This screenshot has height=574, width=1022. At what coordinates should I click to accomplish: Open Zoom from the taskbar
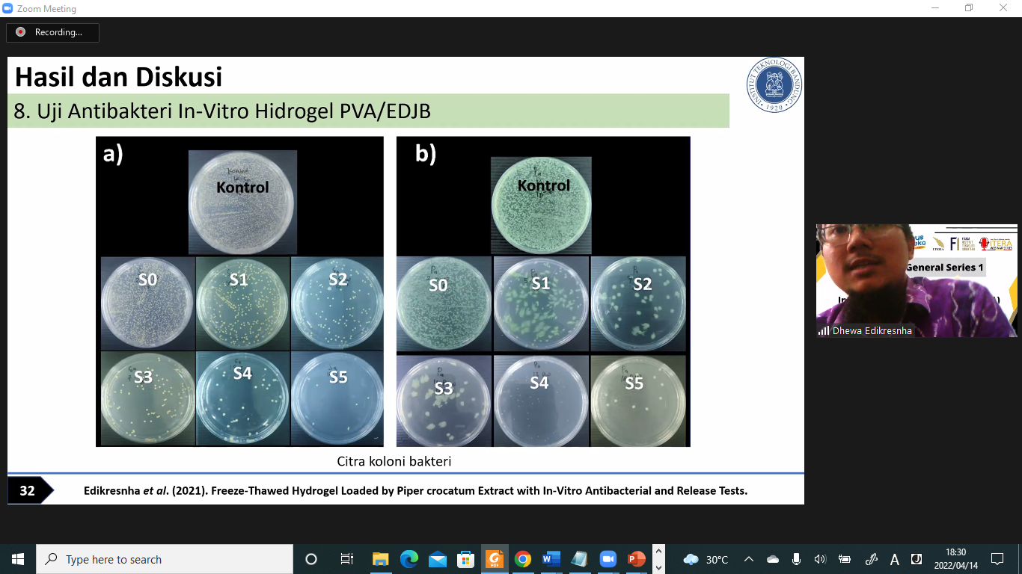point(608,559)
